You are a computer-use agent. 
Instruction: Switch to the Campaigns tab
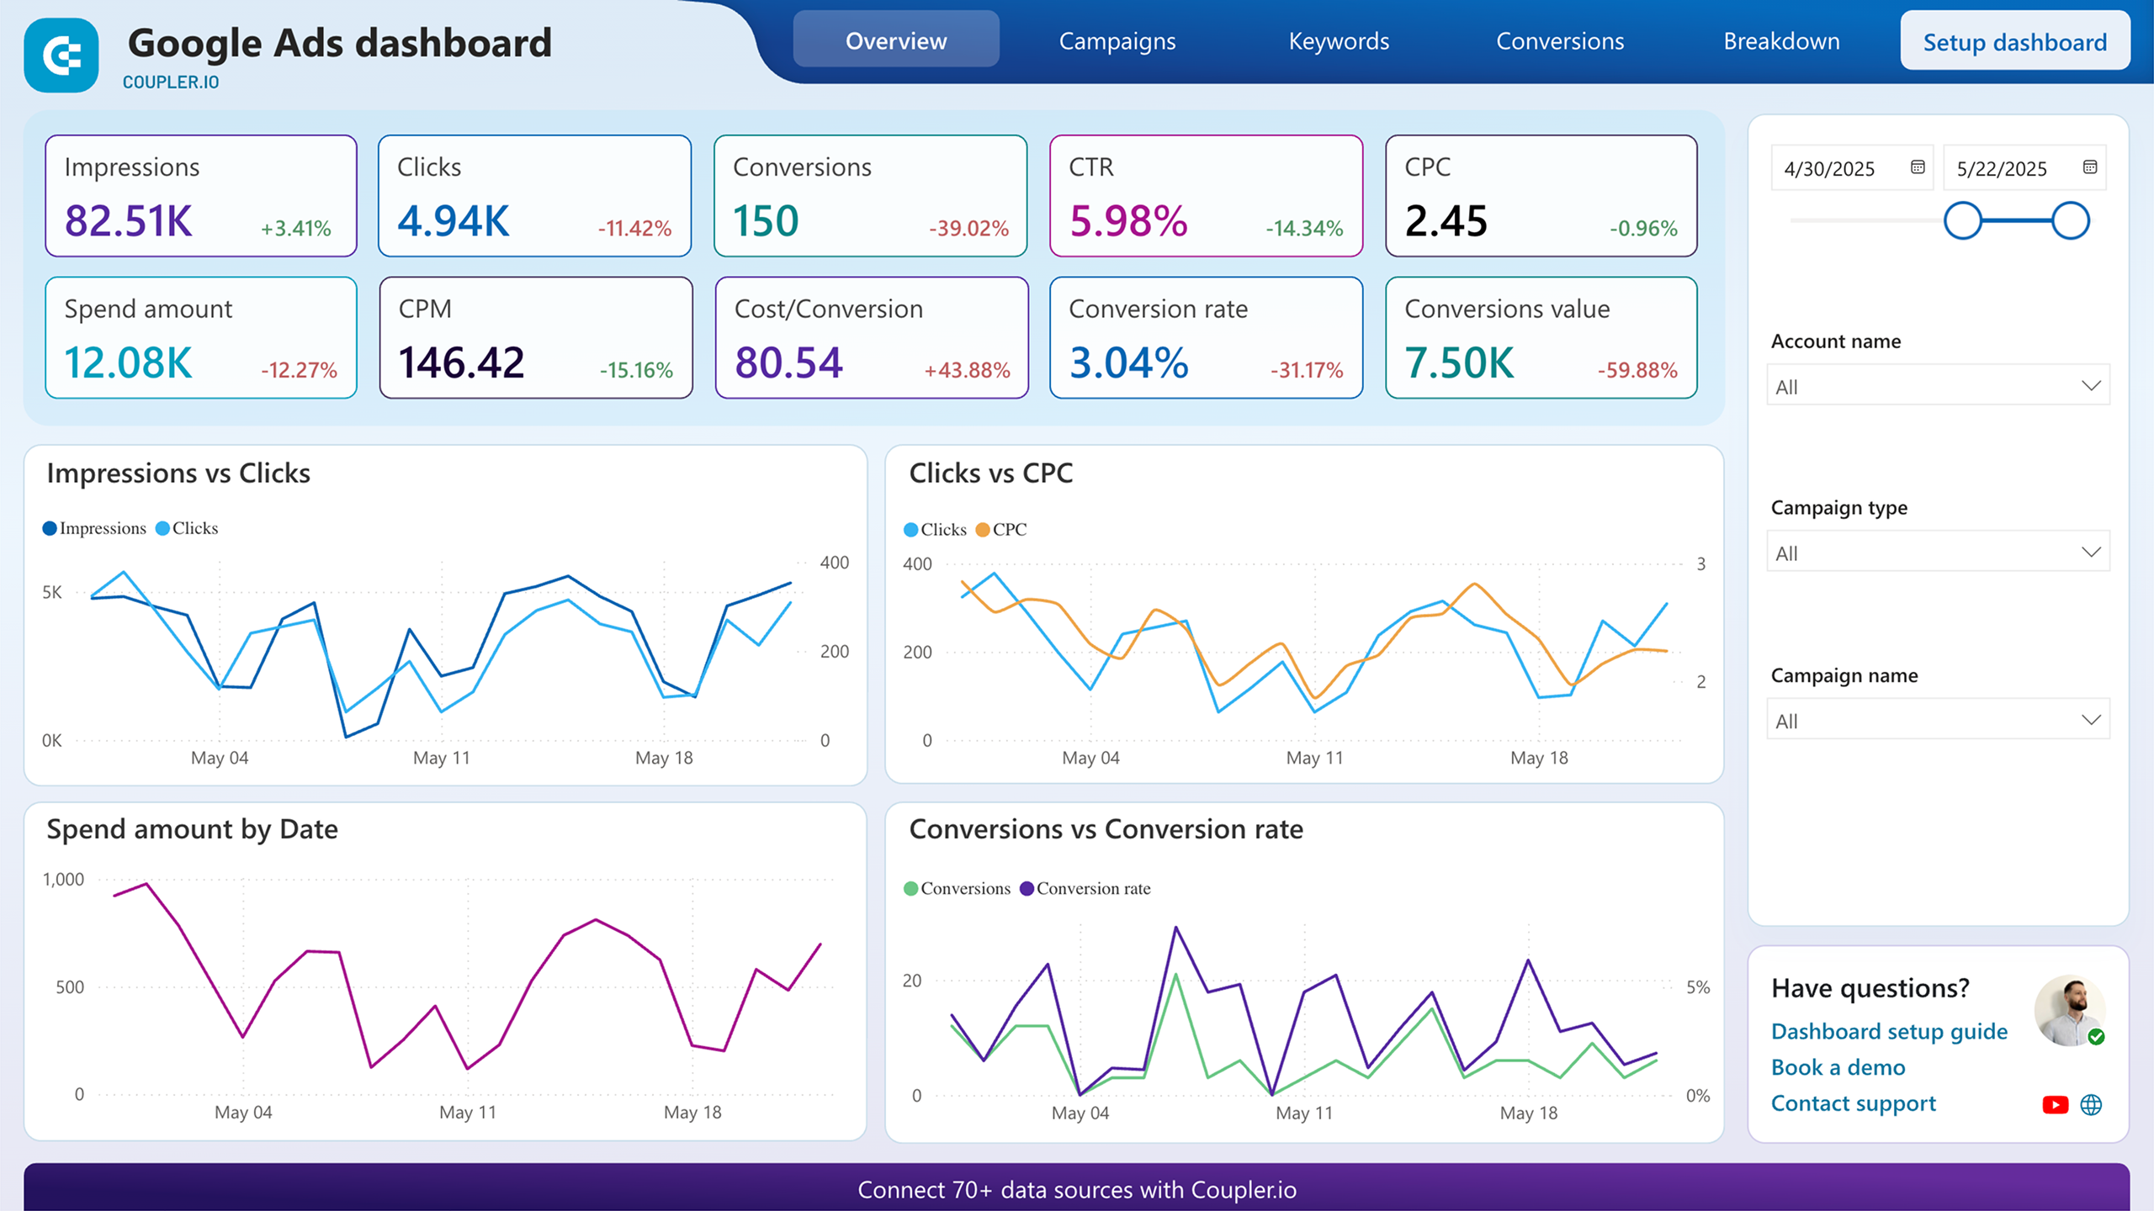click(x=1117, y=41)
